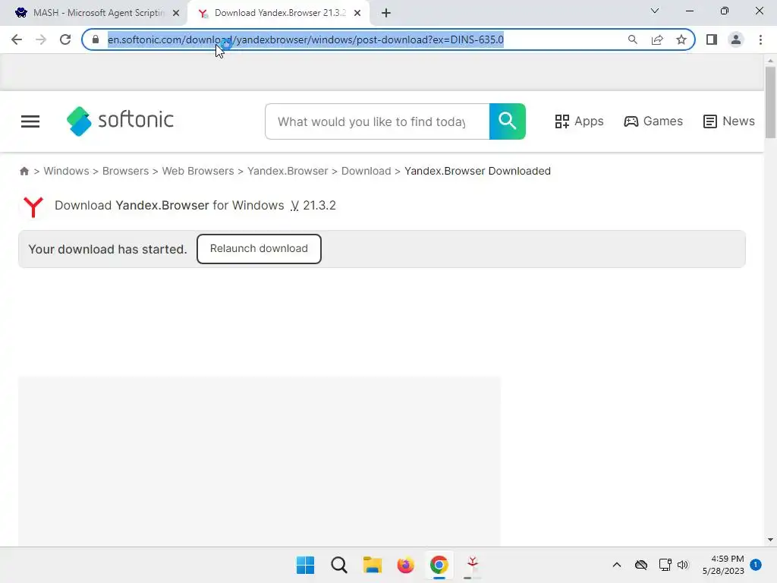Image resolution: width=777 pixels, height=583 pixels.
Task: Open notification badge in taskbar
Action: pos(756,565)
